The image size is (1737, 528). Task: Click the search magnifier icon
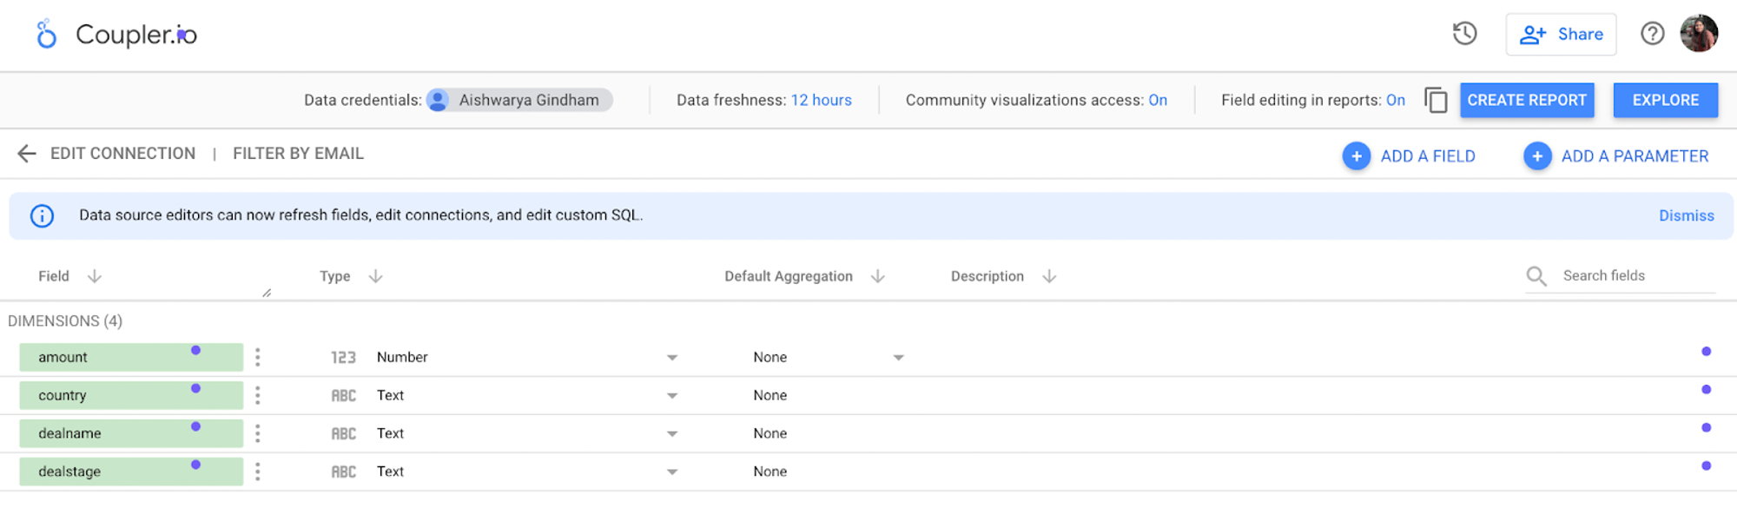(1536, 276)
